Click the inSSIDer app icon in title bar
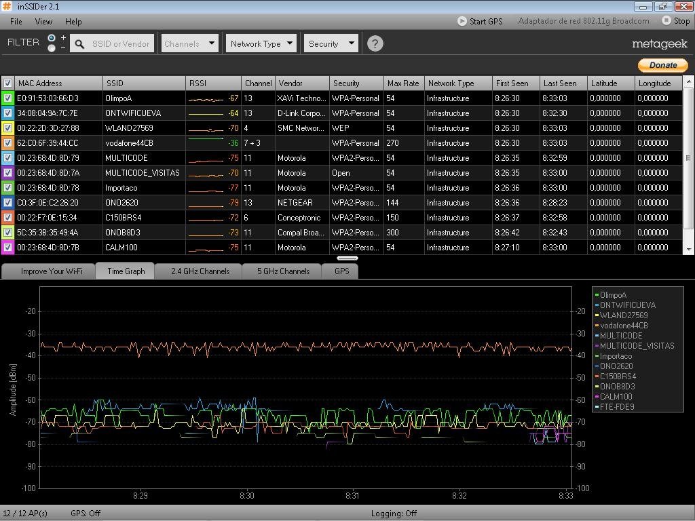The height and width of the screenshot is (521, 695). click(x=7, y=6)
